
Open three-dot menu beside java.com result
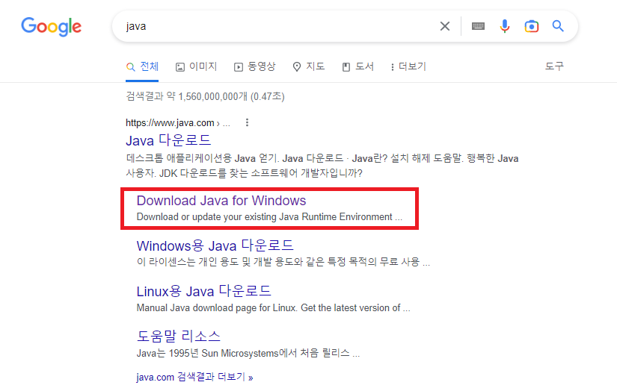coord(247,122)
